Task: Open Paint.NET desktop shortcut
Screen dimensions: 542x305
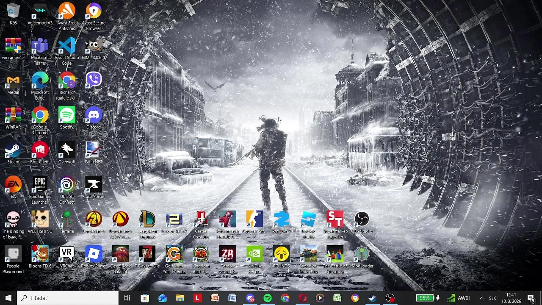Action: (94, 153)
